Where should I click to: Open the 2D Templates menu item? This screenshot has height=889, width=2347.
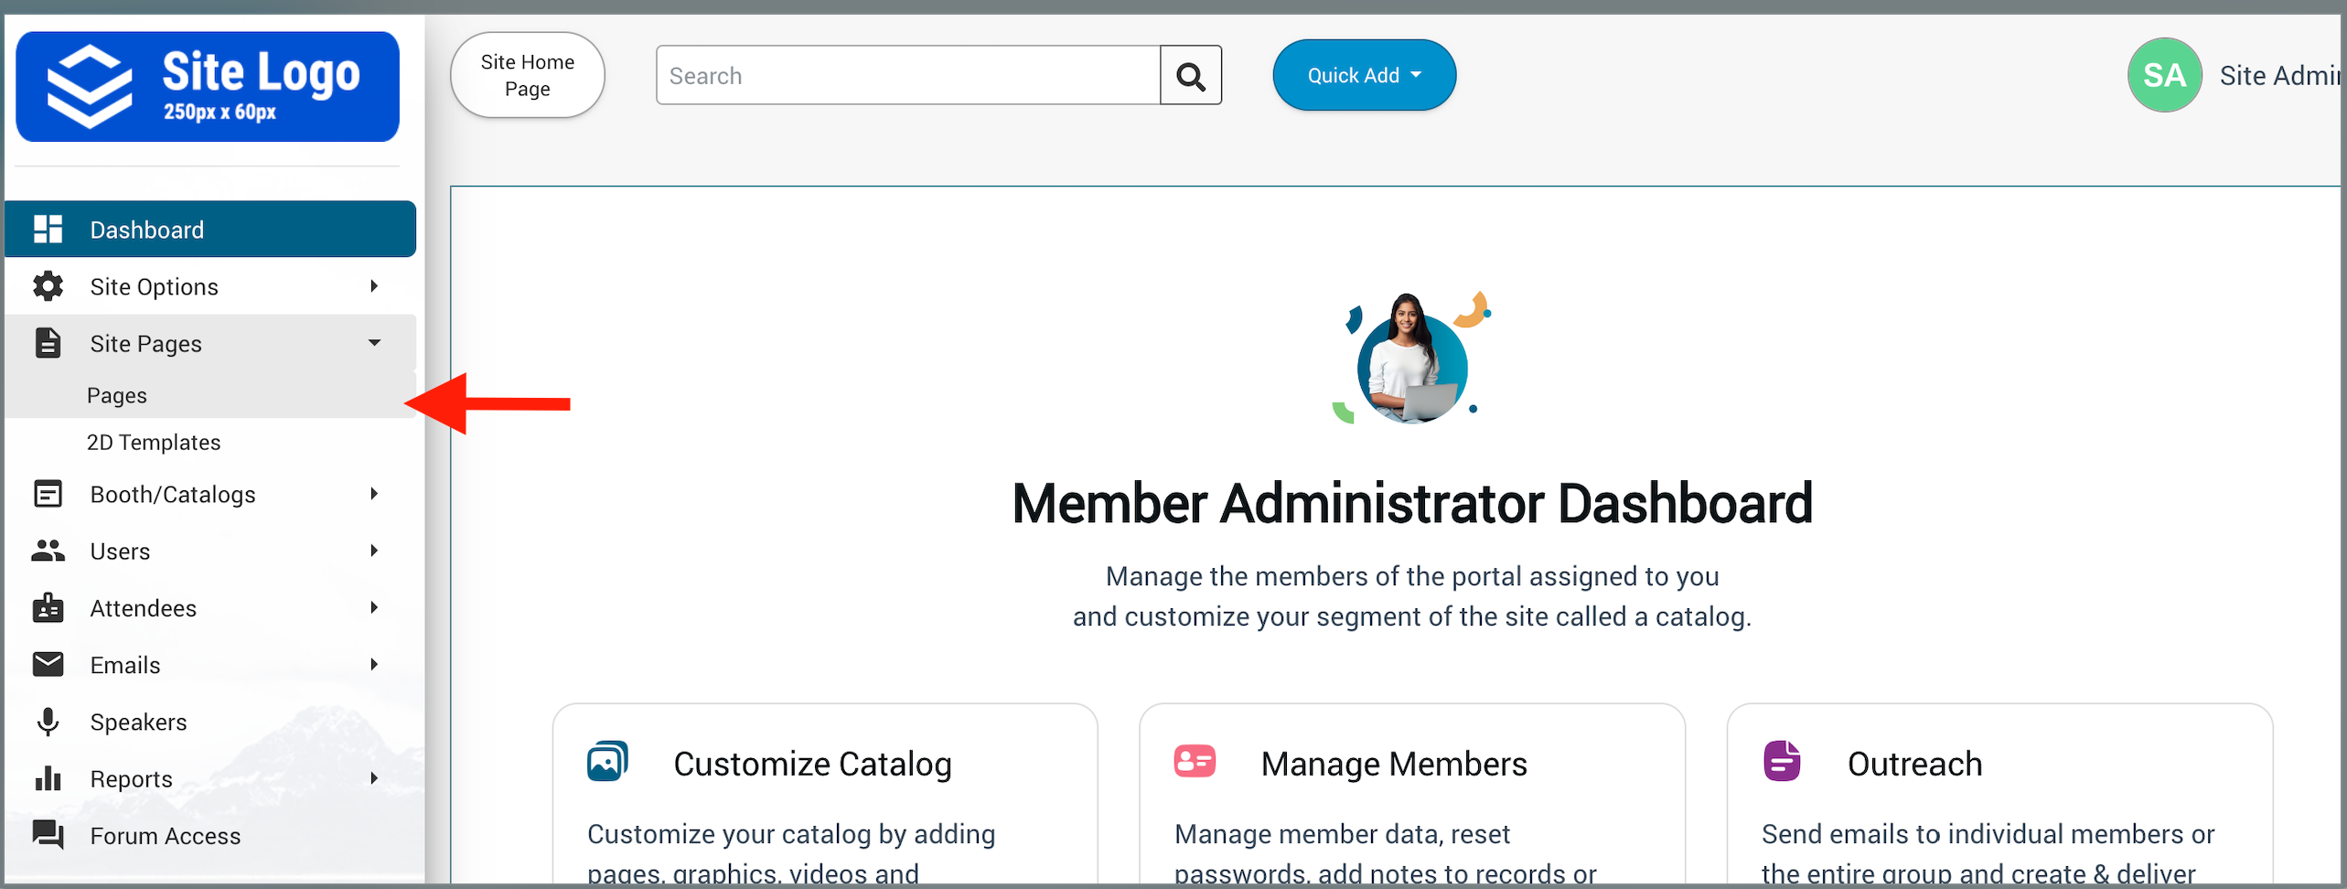tap(154, 443)
